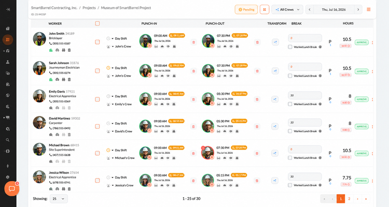Open the orange chat support bubble
The width and height of the screenshot is (389, 207).
pyautogui.click(x=11, y=189)
